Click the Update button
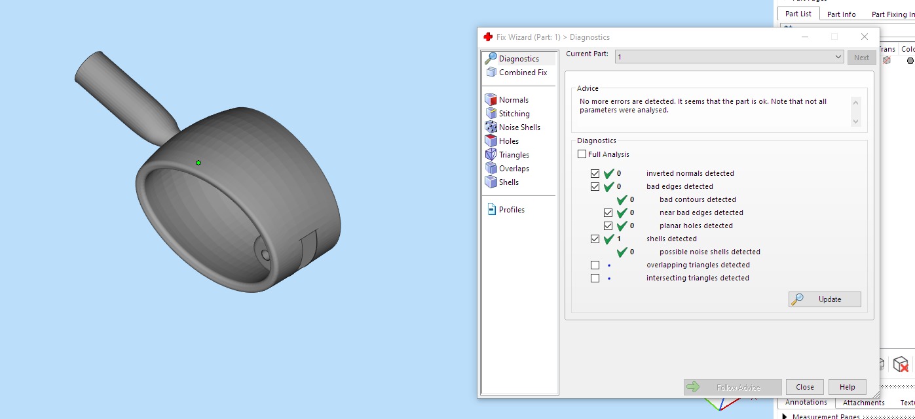 pos(825,299)
